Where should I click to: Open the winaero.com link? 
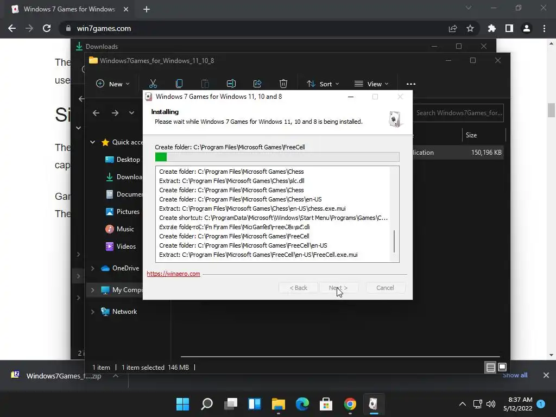click(x=173, y=274)
